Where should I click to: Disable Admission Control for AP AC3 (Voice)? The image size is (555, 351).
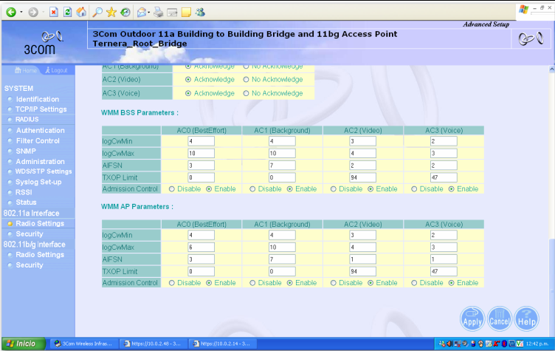[x=413, y=282]
